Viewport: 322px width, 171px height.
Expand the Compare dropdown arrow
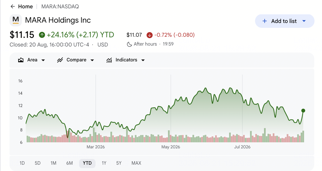click(x=92, y=60)
